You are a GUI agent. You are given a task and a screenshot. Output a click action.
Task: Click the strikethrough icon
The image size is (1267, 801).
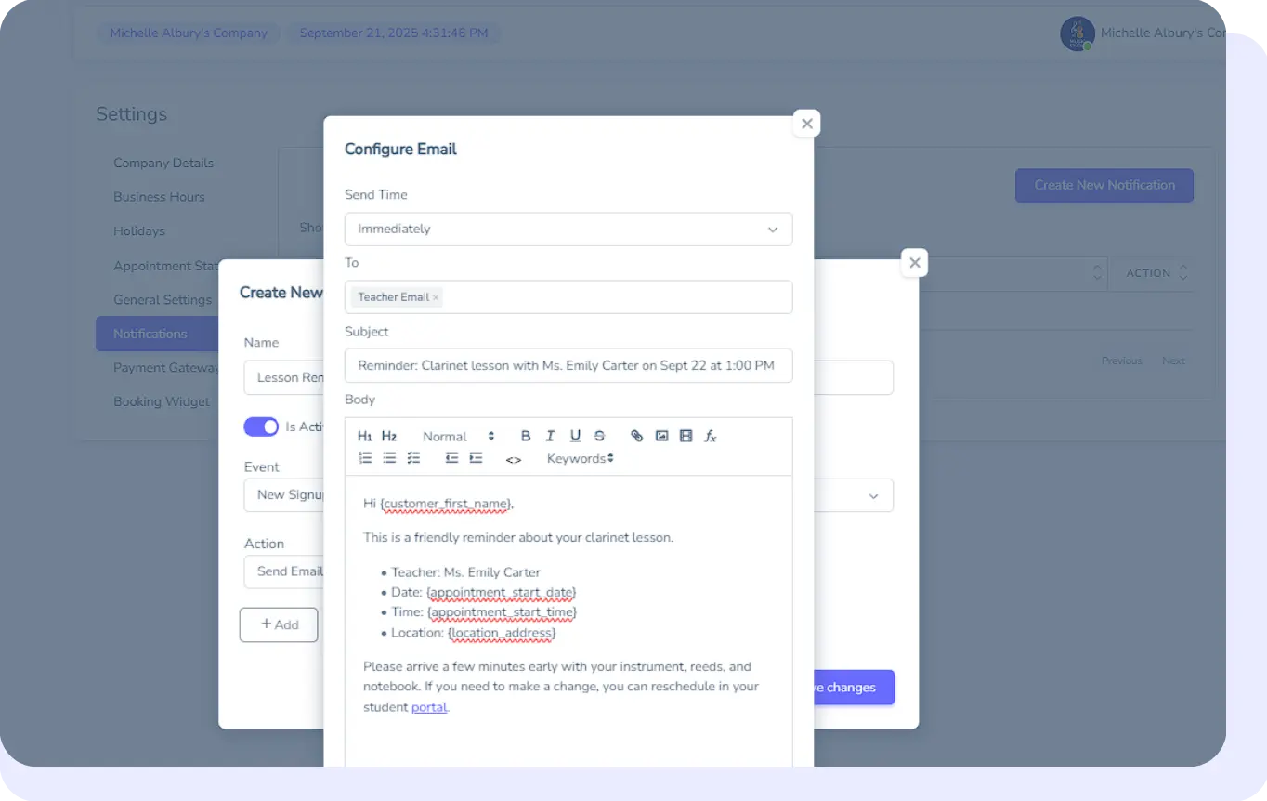tap(599, 436)
